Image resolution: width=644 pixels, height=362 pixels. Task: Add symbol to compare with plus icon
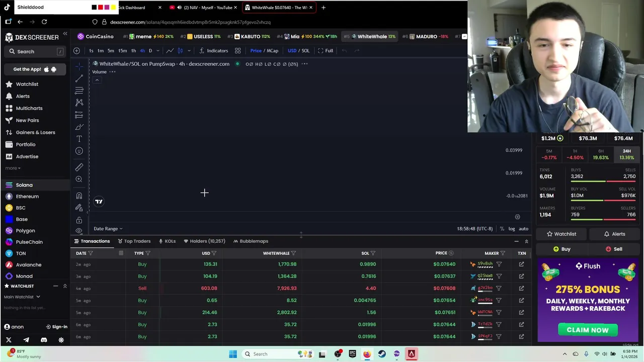tap(76, 50)
